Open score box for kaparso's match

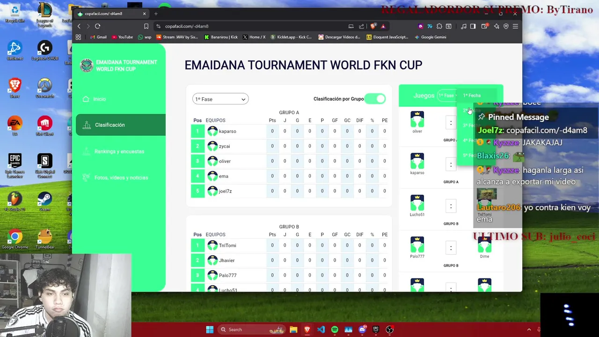[x=451, y=164]
